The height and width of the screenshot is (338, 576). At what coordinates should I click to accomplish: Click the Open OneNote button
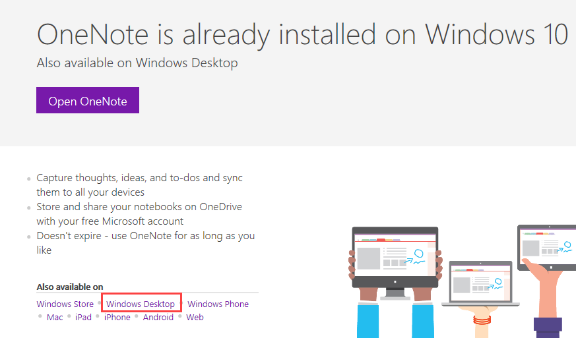88,100
